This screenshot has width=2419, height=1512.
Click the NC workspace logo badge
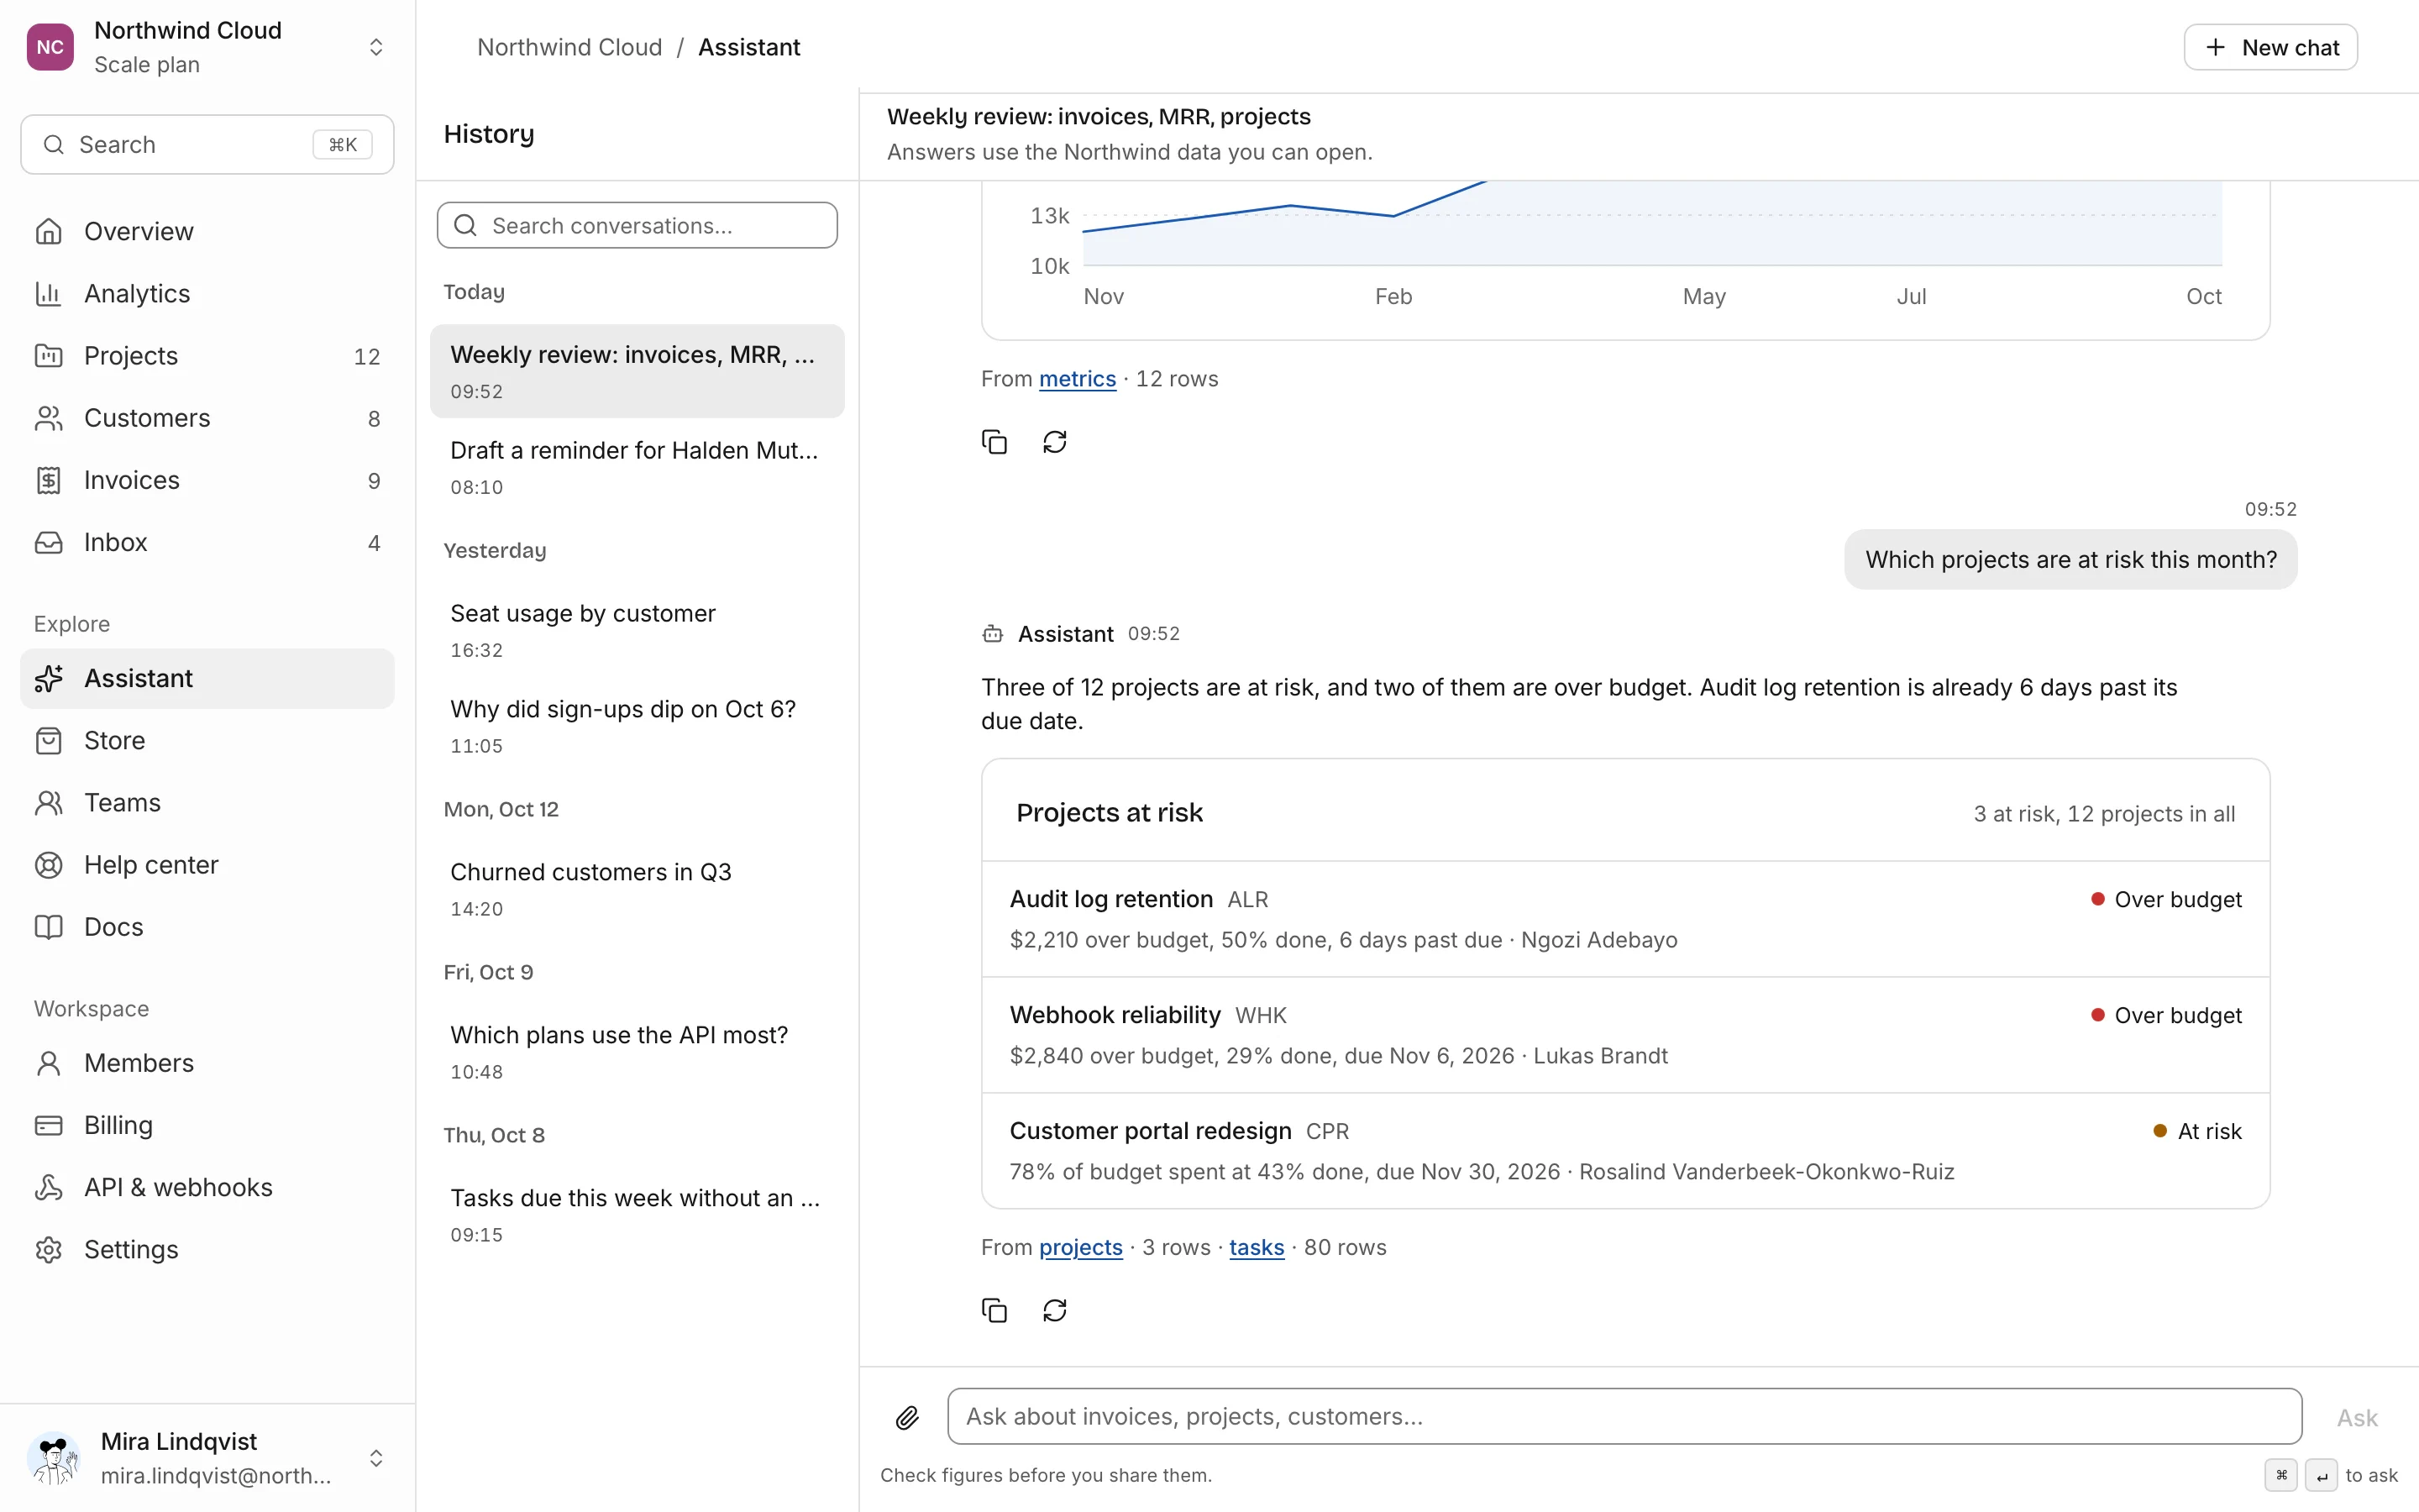click(x=50, y=47)
